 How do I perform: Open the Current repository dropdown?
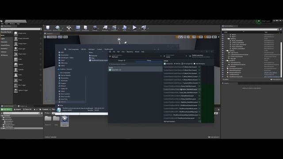pos(135,56)
